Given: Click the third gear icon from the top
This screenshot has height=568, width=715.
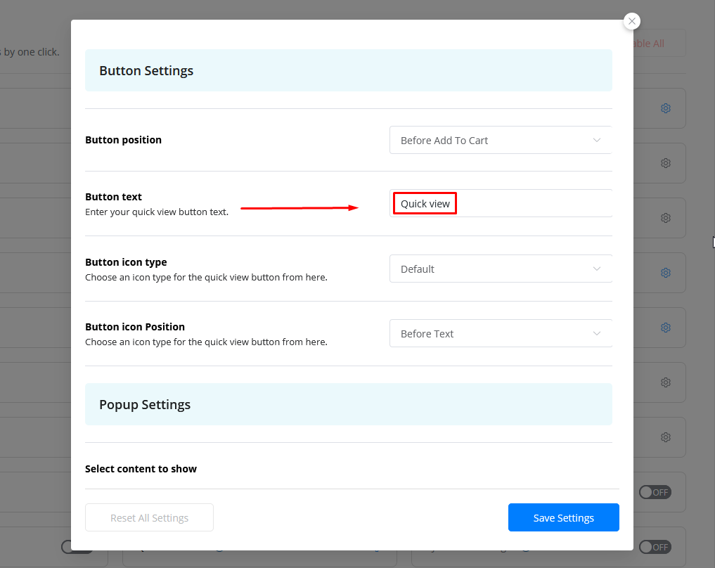Looking at the screenshot, I should point(665,218).
